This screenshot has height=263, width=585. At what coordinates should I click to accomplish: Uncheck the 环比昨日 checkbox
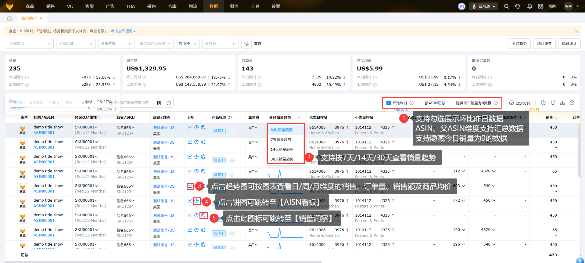(x=389, y=103)
